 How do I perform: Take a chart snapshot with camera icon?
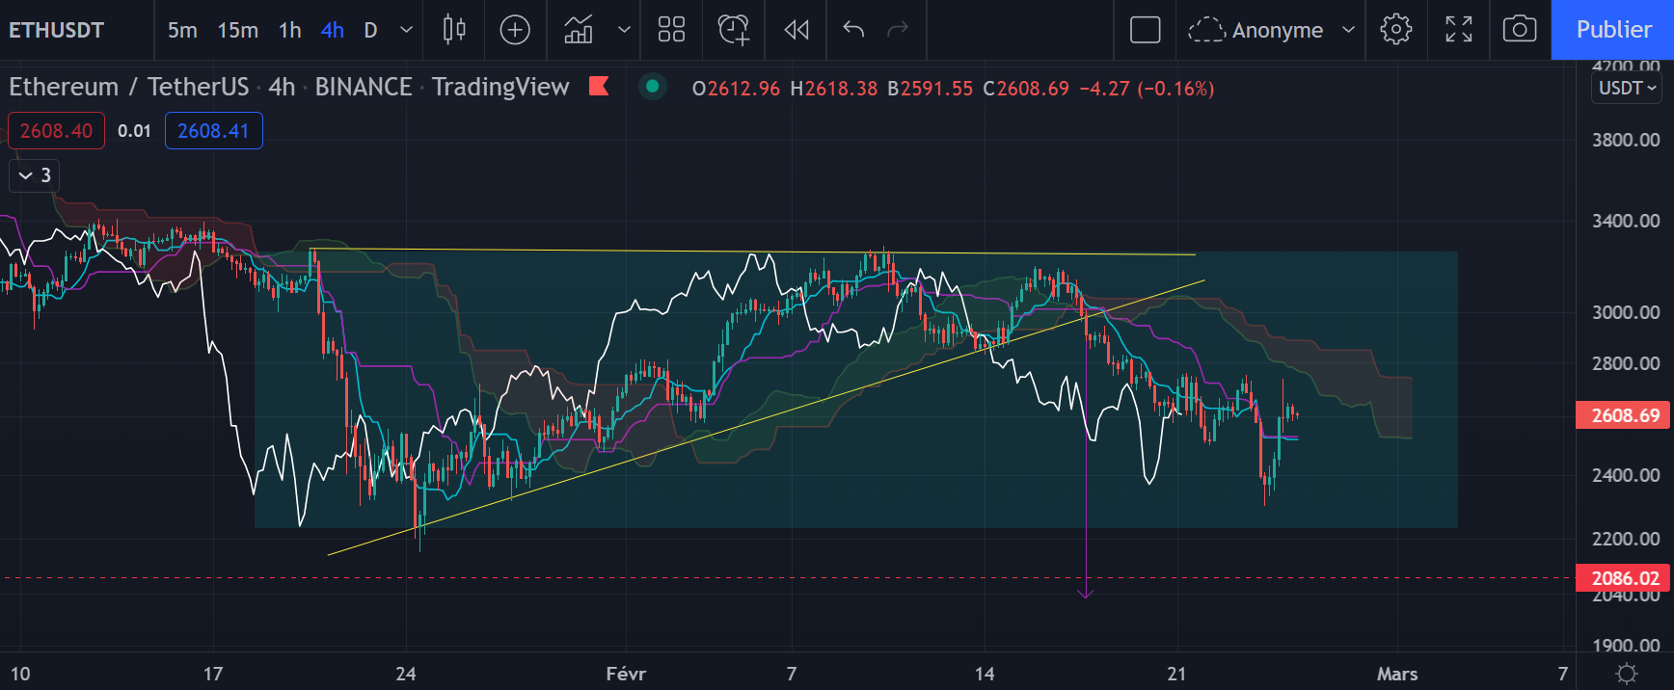point(1520,30)
